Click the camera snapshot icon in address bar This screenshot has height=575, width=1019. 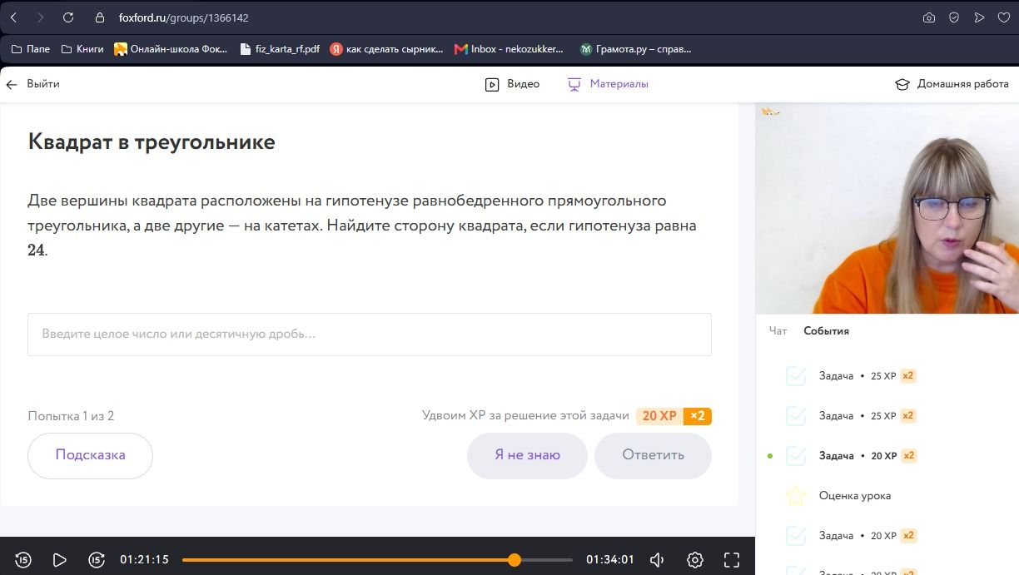tap(929, 17)
